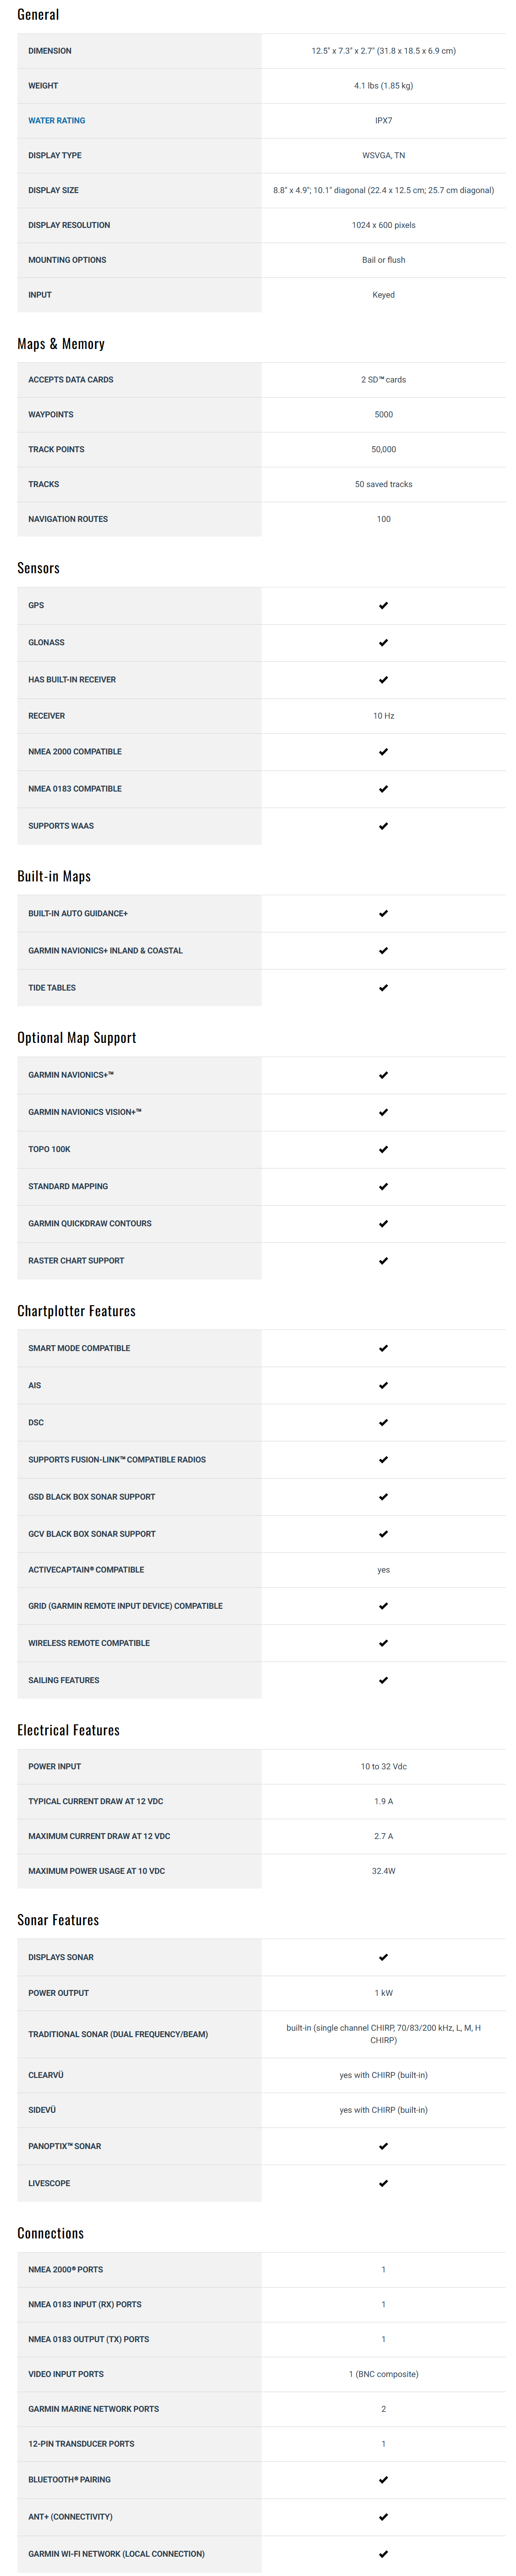Click the LiveScope checkmark icon
Image resolution: width=516 pixels, height=2576 pixels.
point(383,2184)
